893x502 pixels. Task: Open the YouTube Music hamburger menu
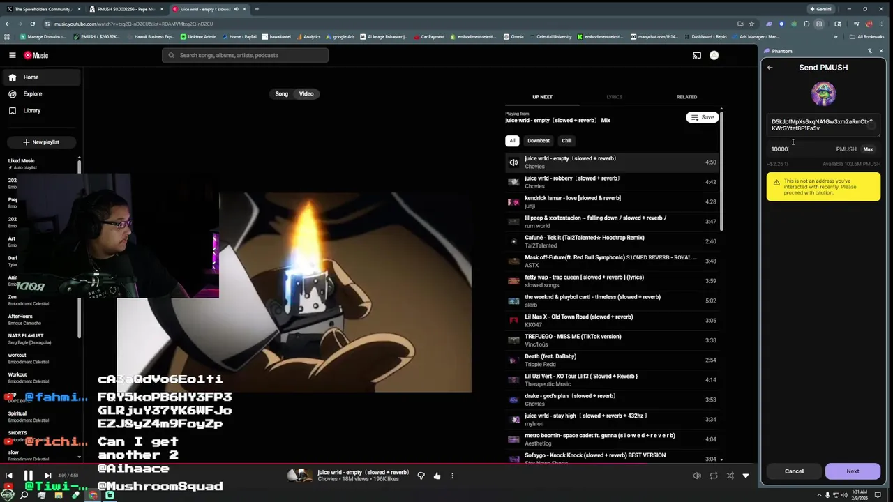coord(12,55)
